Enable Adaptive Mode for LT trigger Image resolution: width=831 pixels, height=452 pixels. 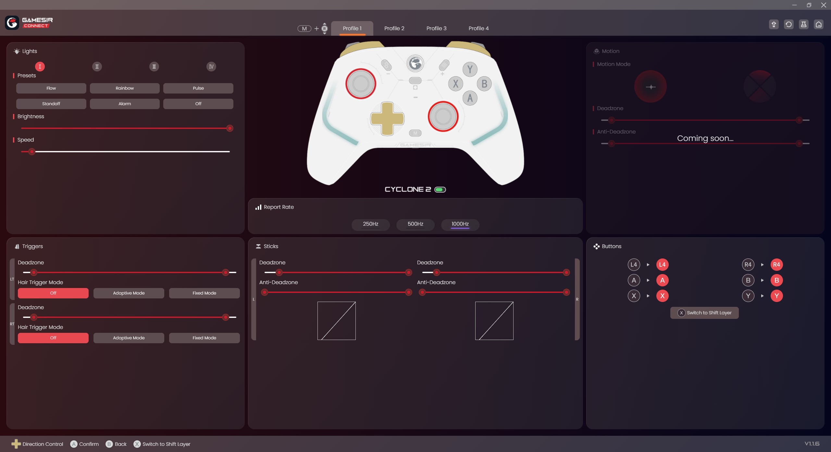pyautogui.click(x=129, y=293)
